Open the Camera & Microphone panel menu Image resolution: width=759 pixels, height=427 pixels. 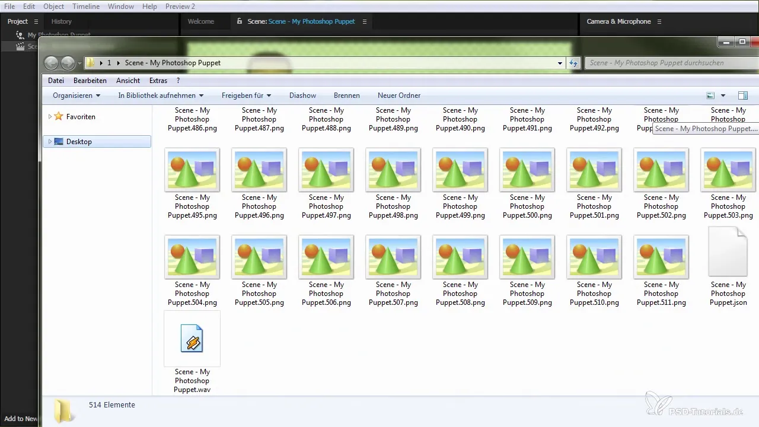click(x=659, y=21)
